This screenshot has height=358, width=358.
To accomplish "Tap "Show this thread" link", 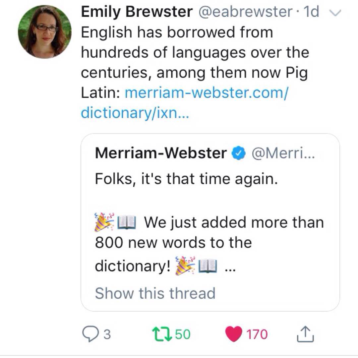I will click(155, 293).
